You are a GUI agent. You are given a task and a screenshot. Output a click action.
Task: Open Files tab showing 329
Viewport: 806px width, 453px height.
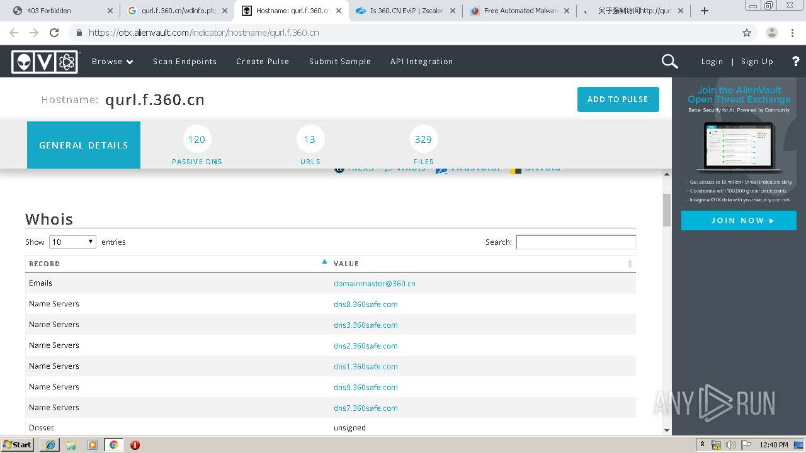click(423, 146)
